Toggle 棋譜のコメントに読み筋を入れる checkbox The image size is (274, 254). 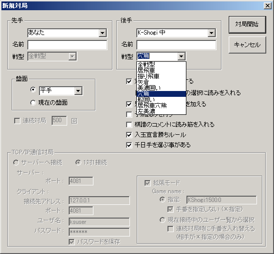[129, 125]
